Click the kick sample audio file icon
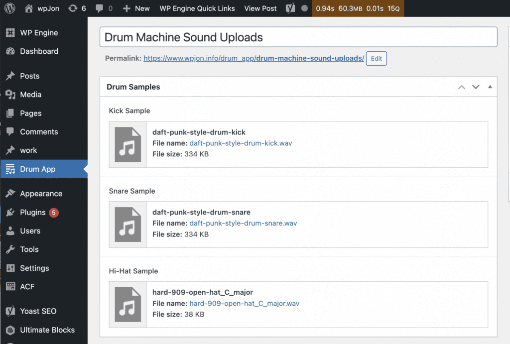510x344 pixels. click(x=128, y=144)
